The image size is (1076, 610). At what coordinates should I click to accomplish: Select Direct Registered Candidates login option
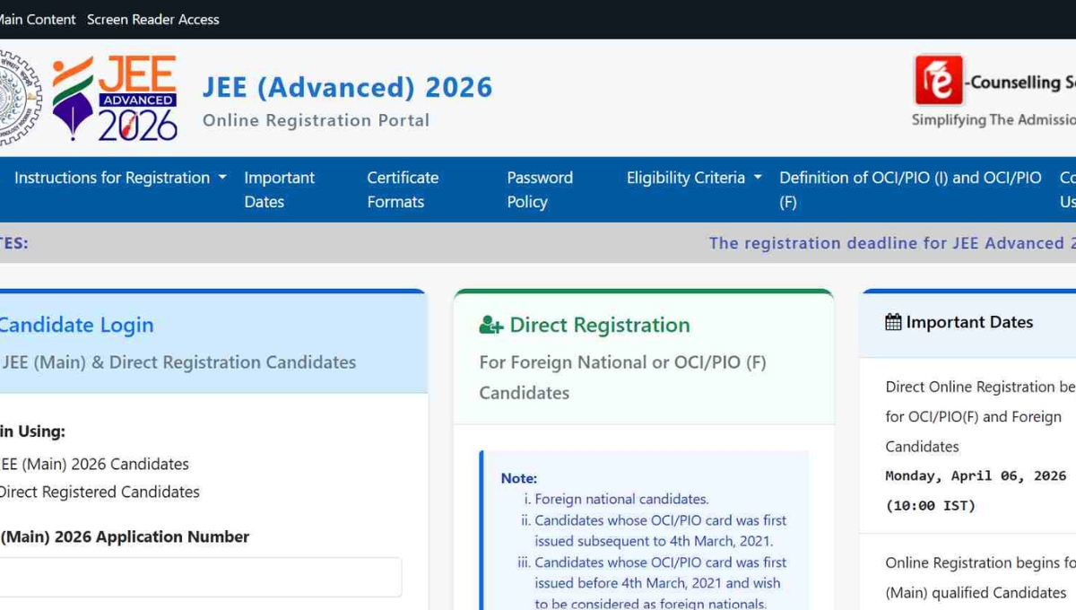coord(99,492)
